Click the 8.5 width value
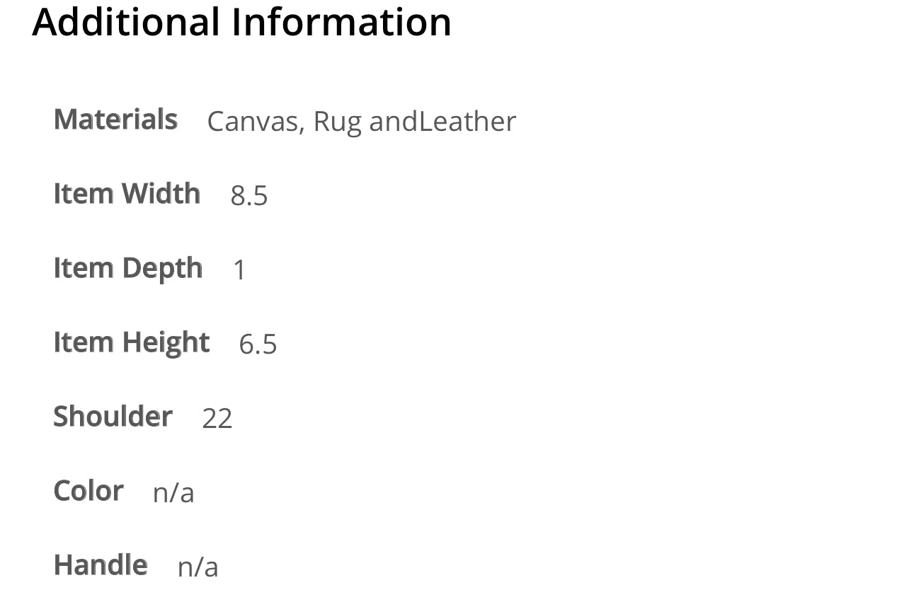 pyautogui.click(x=249, y=196)
